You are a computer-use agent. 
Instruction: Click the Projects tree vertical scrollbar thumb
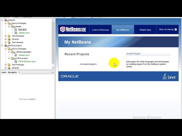[53, 42]
